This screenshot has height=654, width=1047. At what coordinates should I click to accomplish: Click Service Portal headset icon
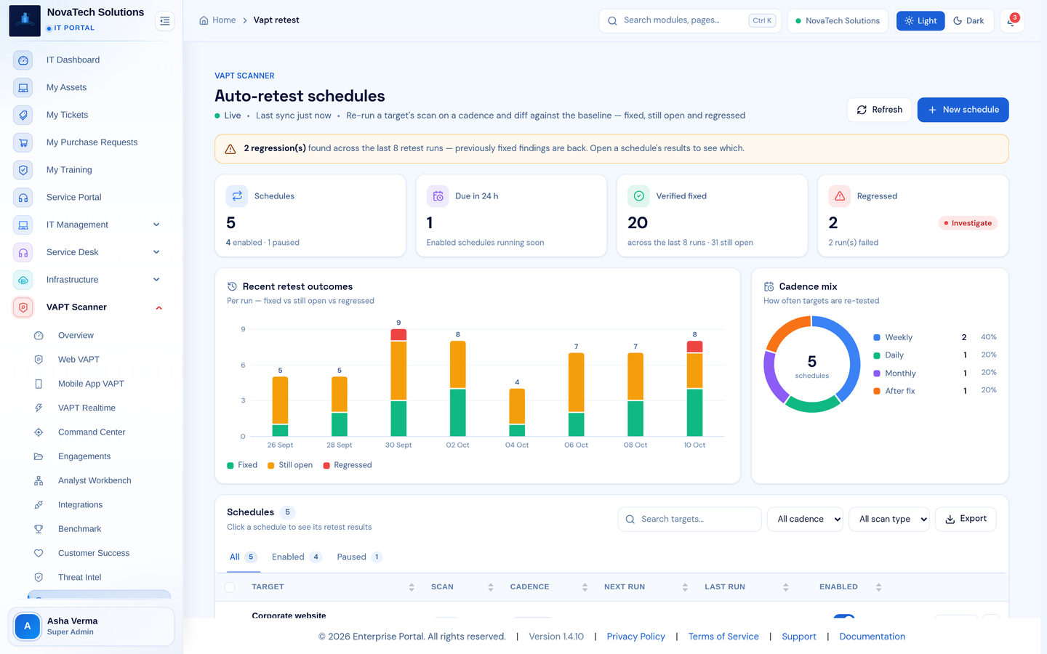click(23, 198)
